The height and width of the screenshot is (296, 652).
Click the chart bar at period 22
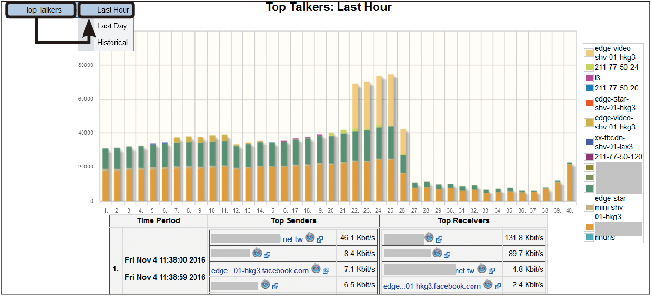(x=355, y=142)
